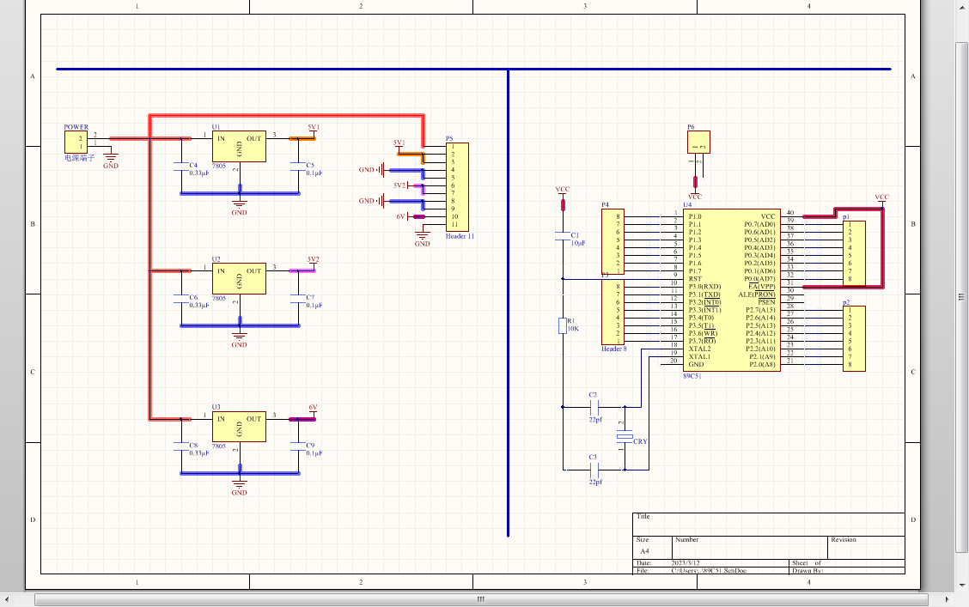
Task: Select the U4 89C51 microcontroller symbol
Action: [732, 290]
